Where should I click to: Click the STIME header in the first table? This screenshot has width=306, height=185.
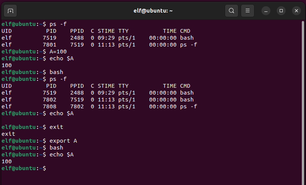point(106,31)
